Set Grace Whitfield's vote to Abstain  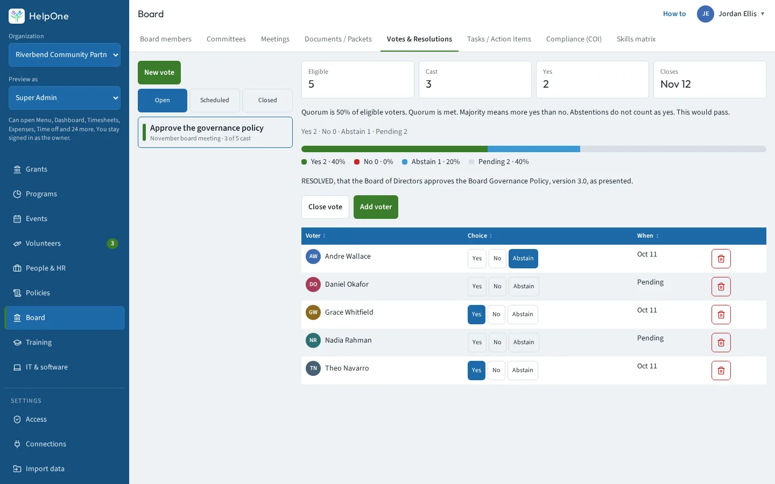[523, 315]
